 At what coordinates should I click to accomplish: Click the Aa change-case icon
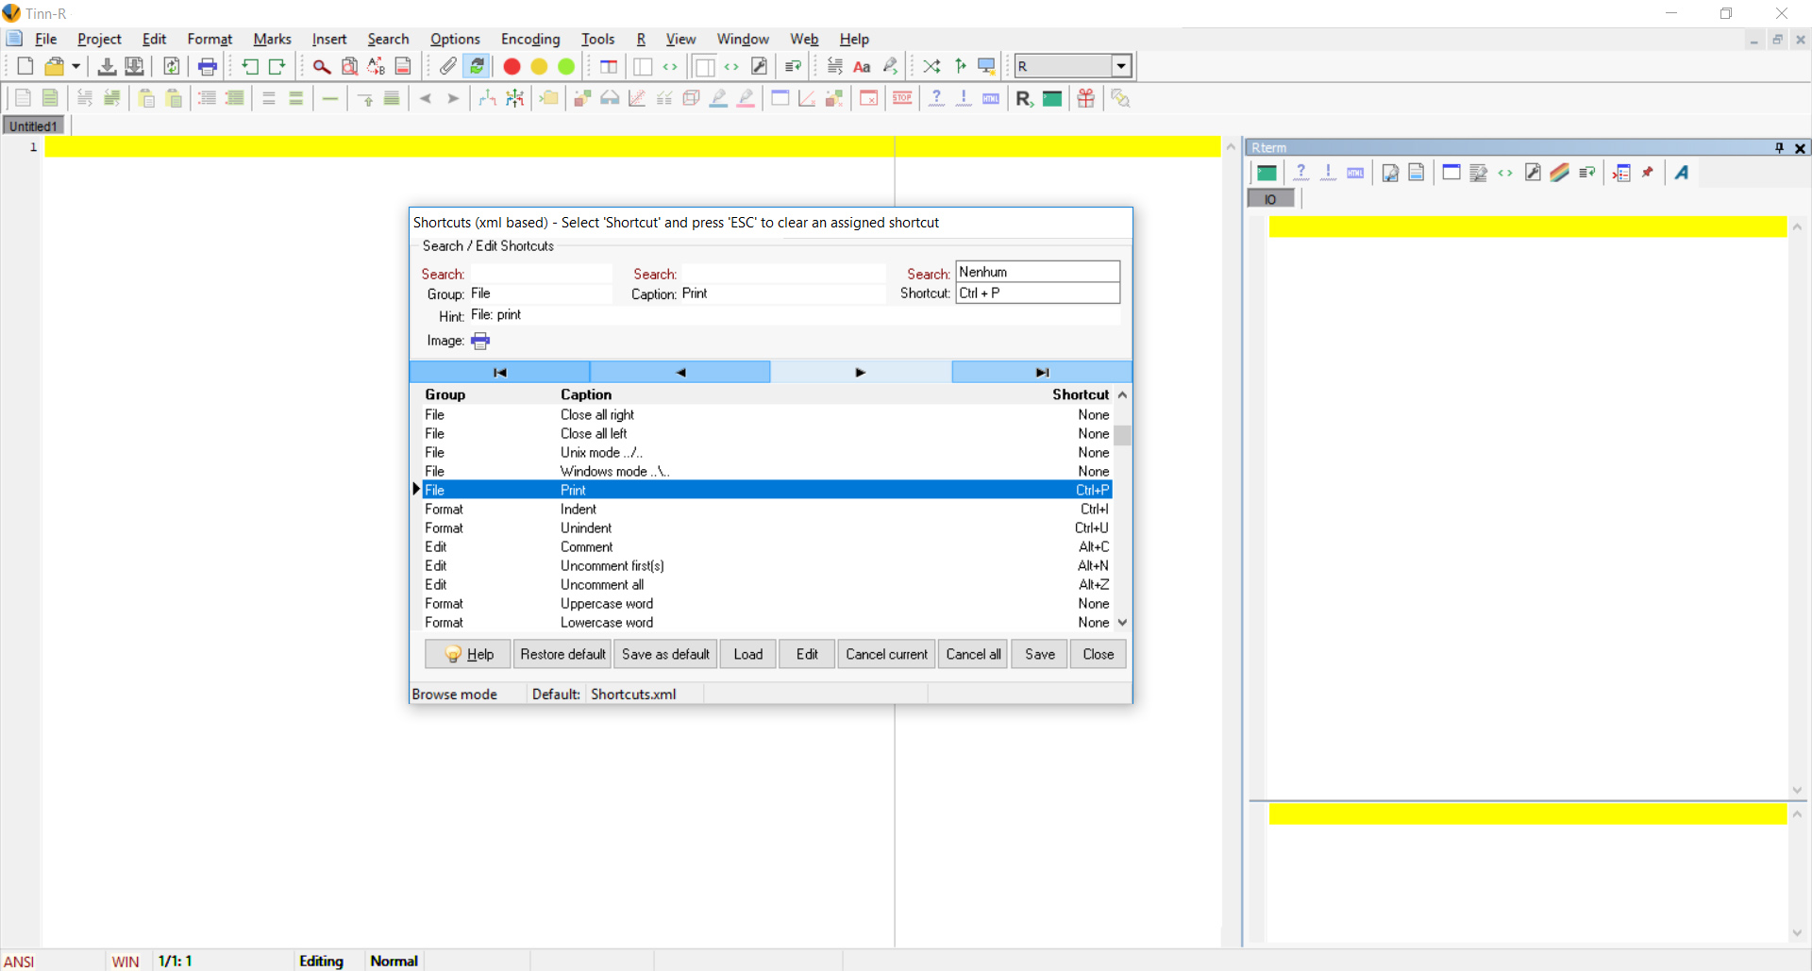pos(862,66)
